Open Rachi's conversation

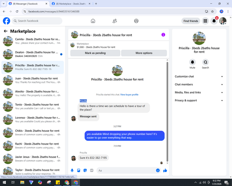pyautogui.click(x=32, y=146)
